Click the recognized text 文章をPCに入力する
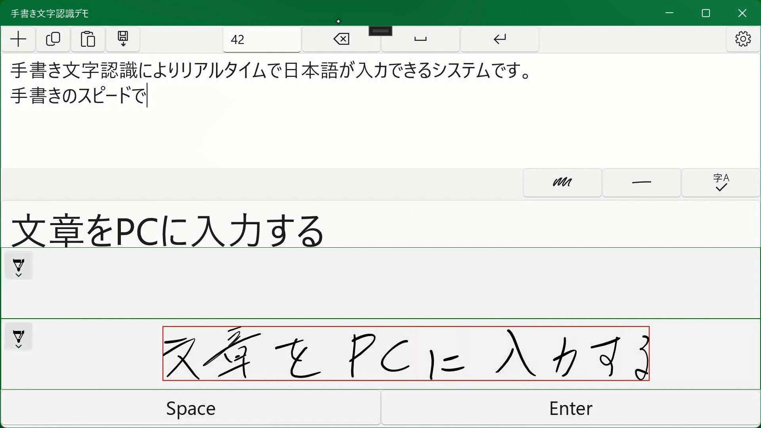The width and height of the screenshot is (761, 428). pyautogui.click(x=167, y=231)
